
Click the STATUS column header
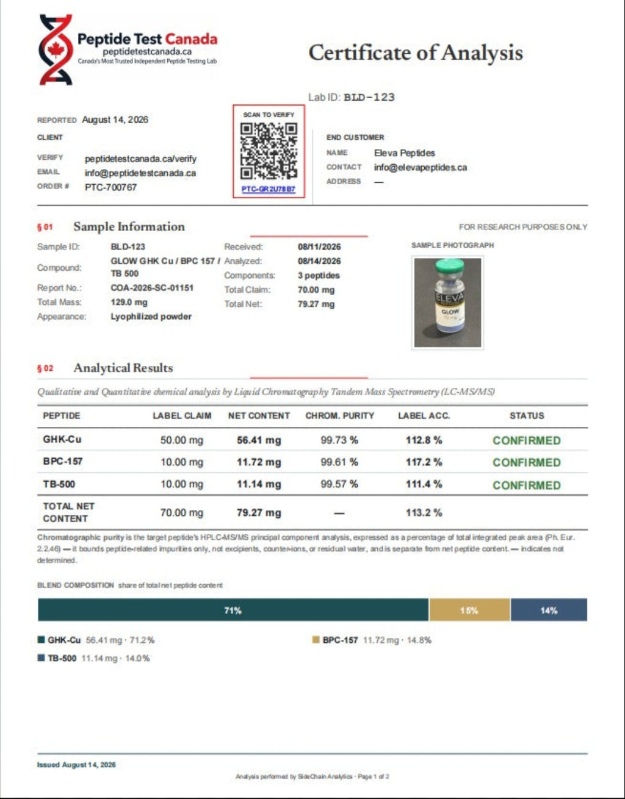(x=527, y=415)
